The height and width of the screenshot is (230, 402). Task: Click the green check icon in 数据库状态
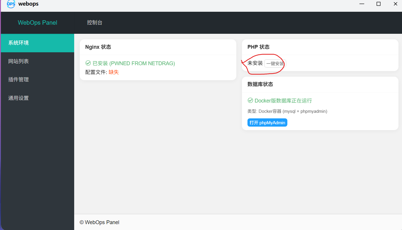click(250, 100)
